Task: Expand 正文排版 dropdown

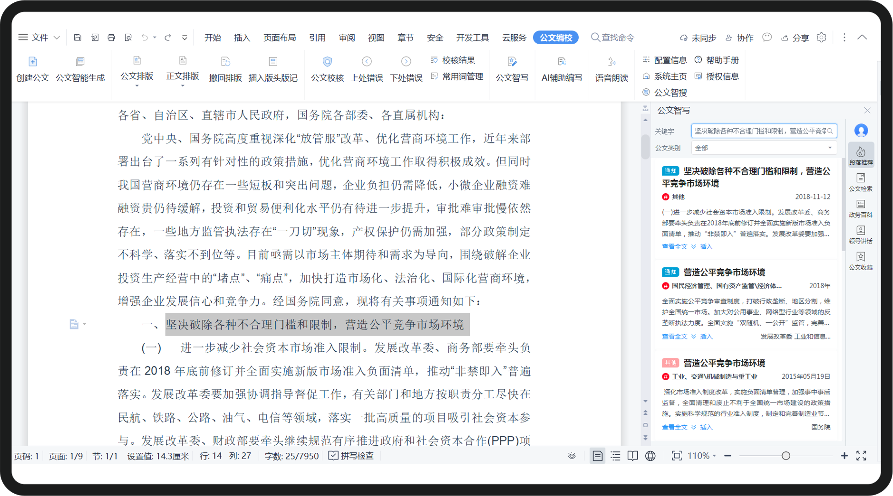Action: [183, 86]
